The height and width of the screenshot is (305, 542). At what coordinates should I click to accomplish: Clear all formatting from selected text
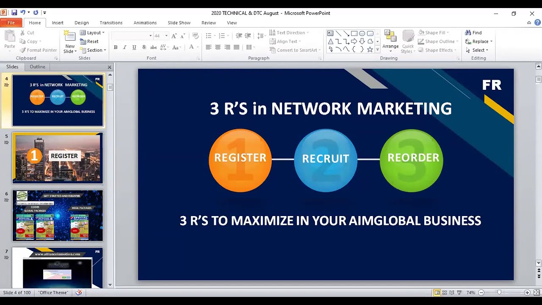tap(195, 36)
